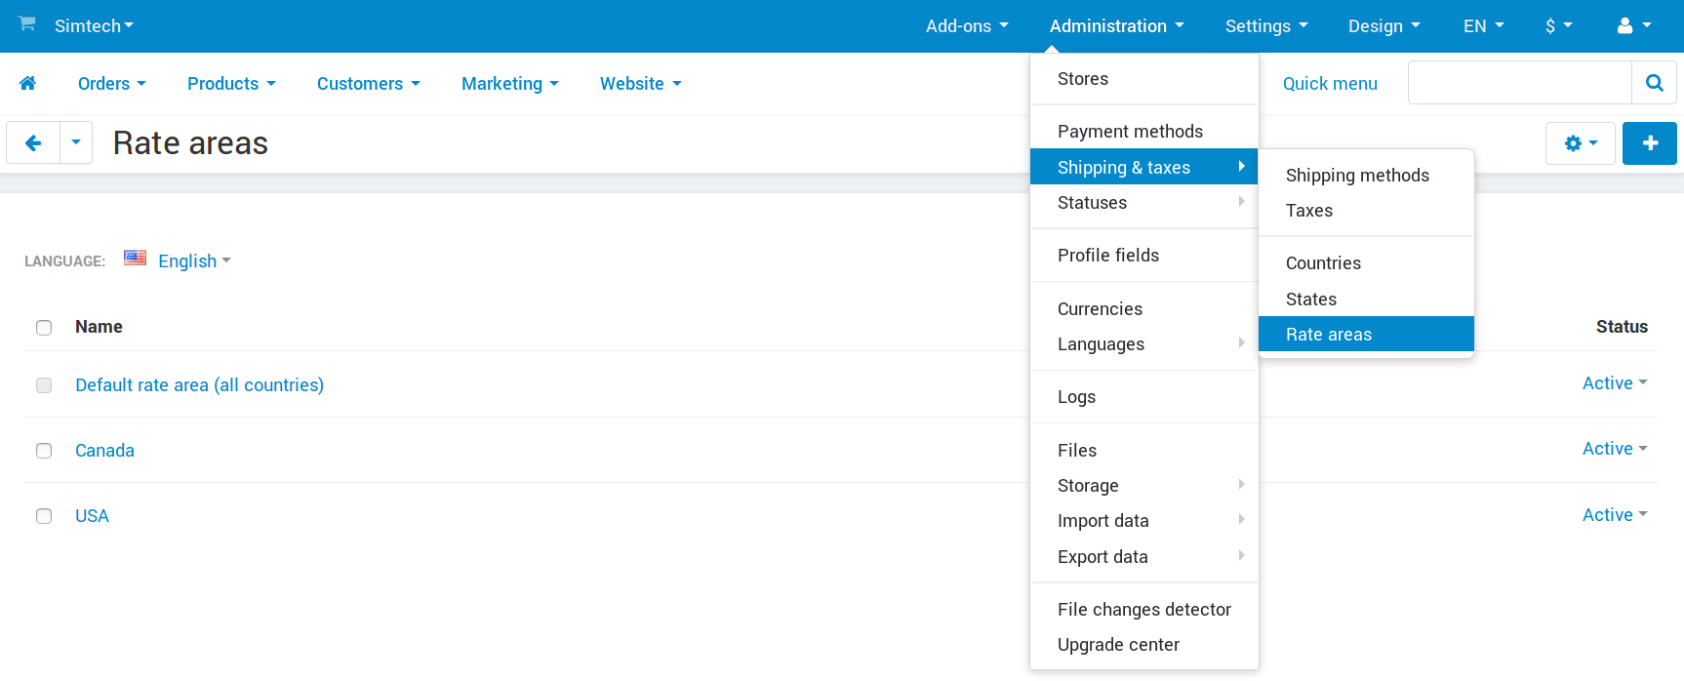Expand the Customers menu

369,84
